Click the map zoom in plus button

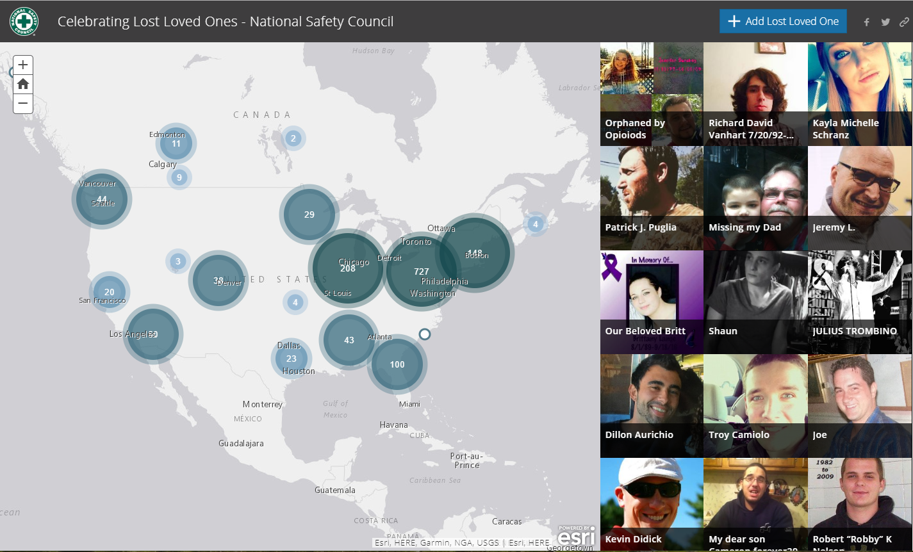[23, 65]
